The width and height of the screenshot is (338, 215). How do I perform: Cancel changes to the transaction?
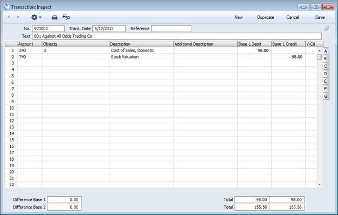tap(292, 17)
